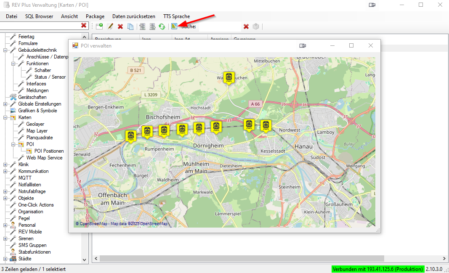Click the red X delete icon in toolbar

[x=120, y=27]
